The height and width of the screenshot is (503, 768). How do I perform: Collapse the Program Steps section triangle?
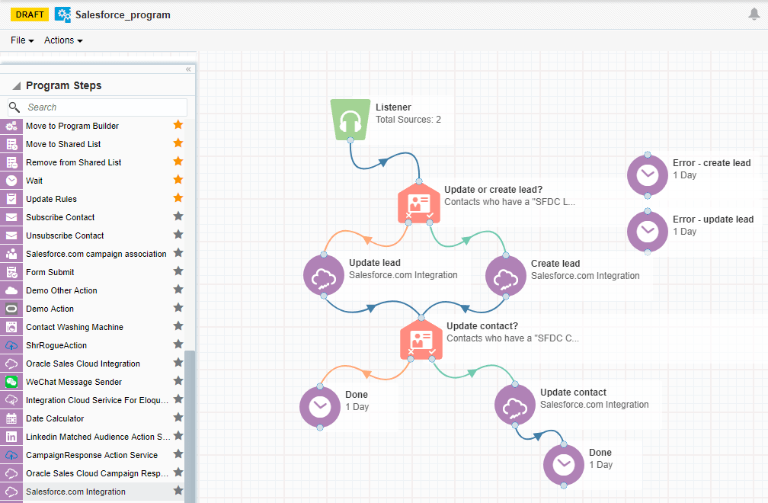(x=16, y=86)
